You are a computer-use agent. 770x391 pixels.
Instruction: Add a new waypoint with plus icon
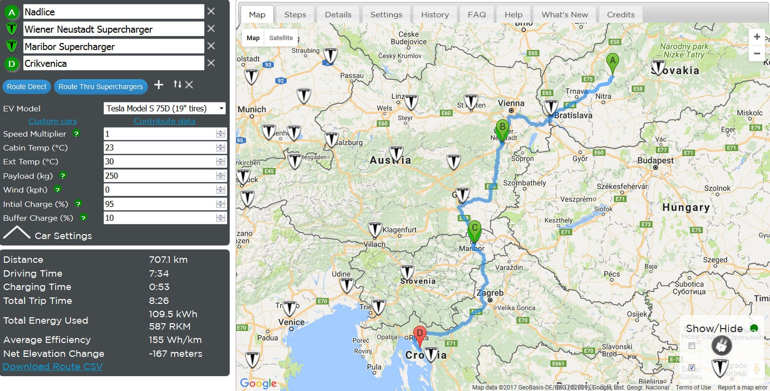pyautogui.click(x=159, y=85)
